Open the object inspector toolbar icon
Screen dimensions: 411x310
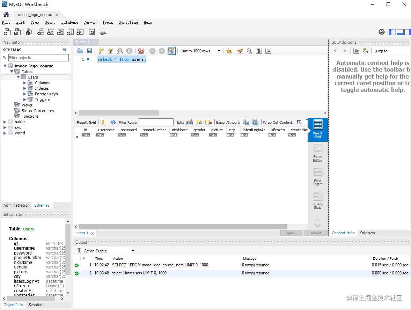29,32
